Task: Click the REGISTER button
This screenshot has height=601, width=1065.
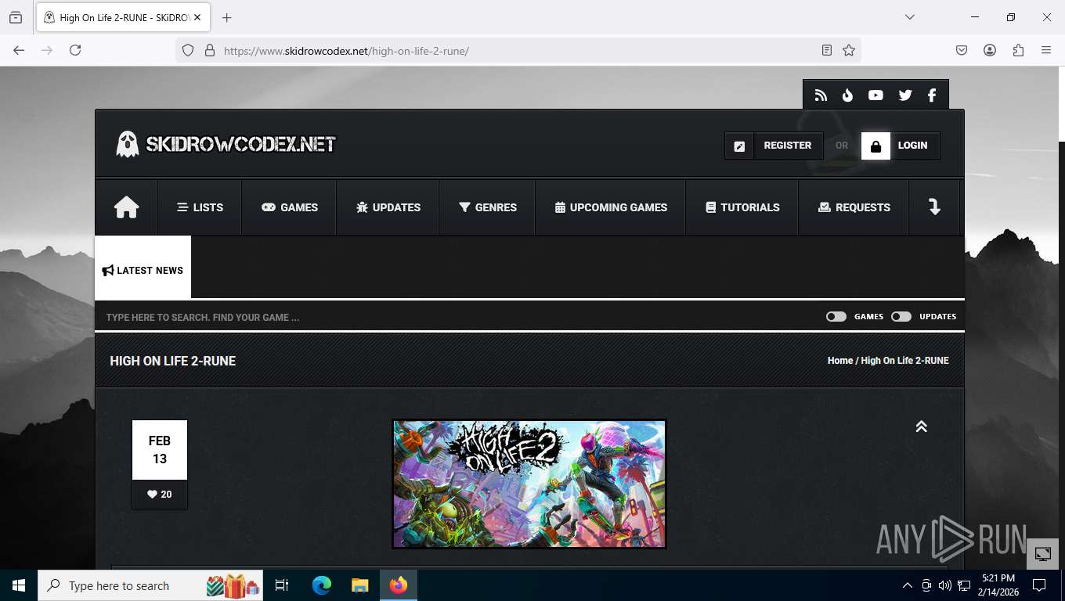Action: click(788, 146)
